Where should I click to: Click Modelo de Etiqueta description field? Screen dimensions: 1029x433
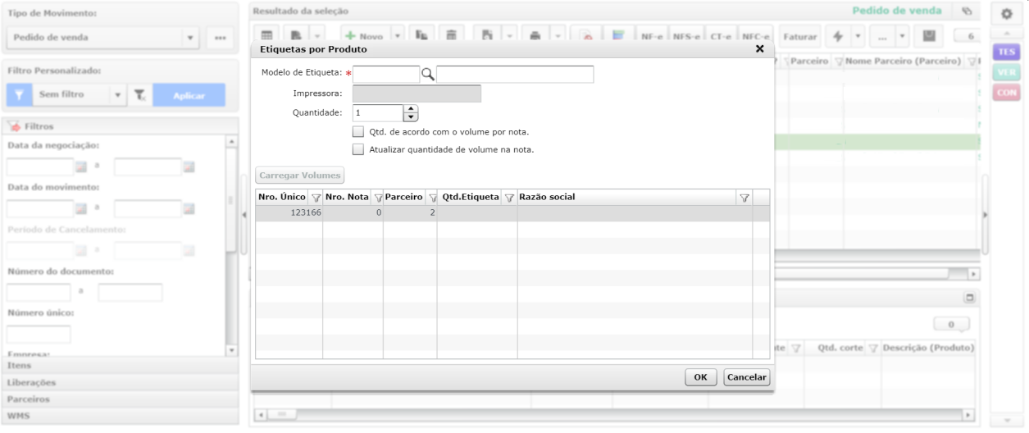click(x=515, y=75)
